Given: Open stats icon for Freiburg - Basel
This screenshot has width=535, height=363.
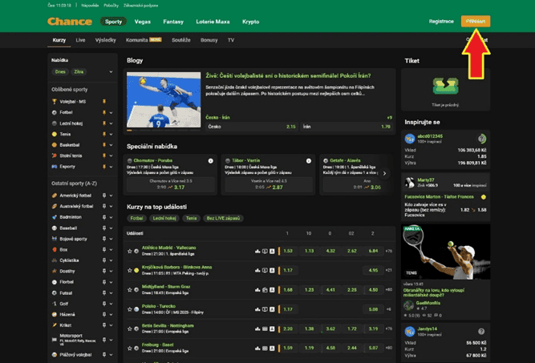Looking at the screenshot, I should 257,349.
